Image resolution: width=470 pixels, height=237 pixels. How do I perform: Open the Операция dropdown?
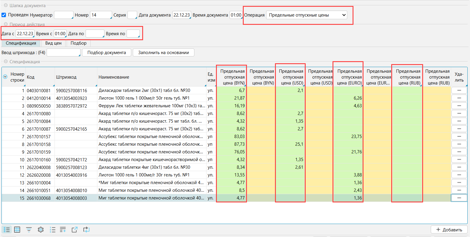307,15
